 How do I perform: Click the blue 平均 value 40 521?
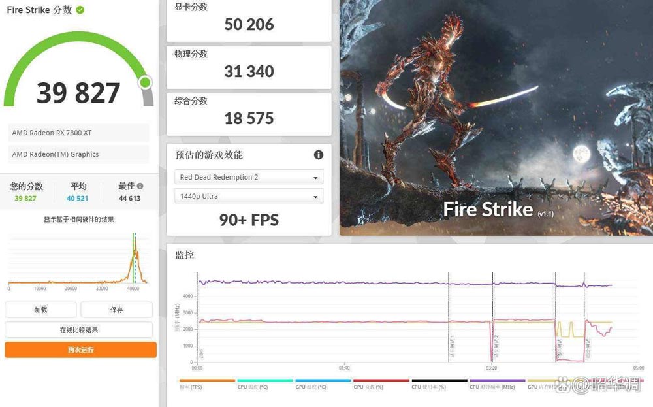(x=78, y=199)
